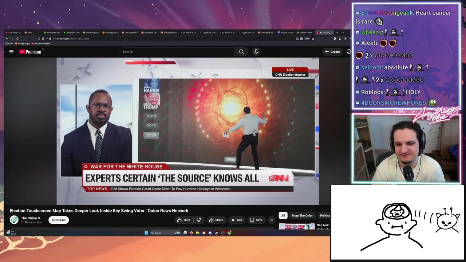The width and height of the screenshot is (466, 262).
Task: Go back with browser back arrow
Action: click(x=7, y=39)
